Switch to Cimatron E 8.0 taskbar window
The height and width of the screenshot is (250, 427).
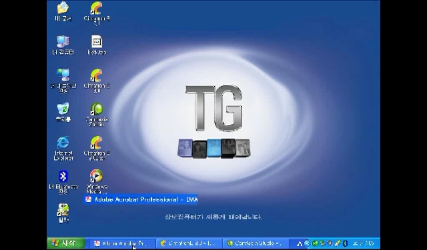point(189,243)
